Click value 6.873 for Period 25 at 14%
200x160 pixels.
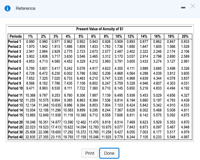click(x=144, y=127)
